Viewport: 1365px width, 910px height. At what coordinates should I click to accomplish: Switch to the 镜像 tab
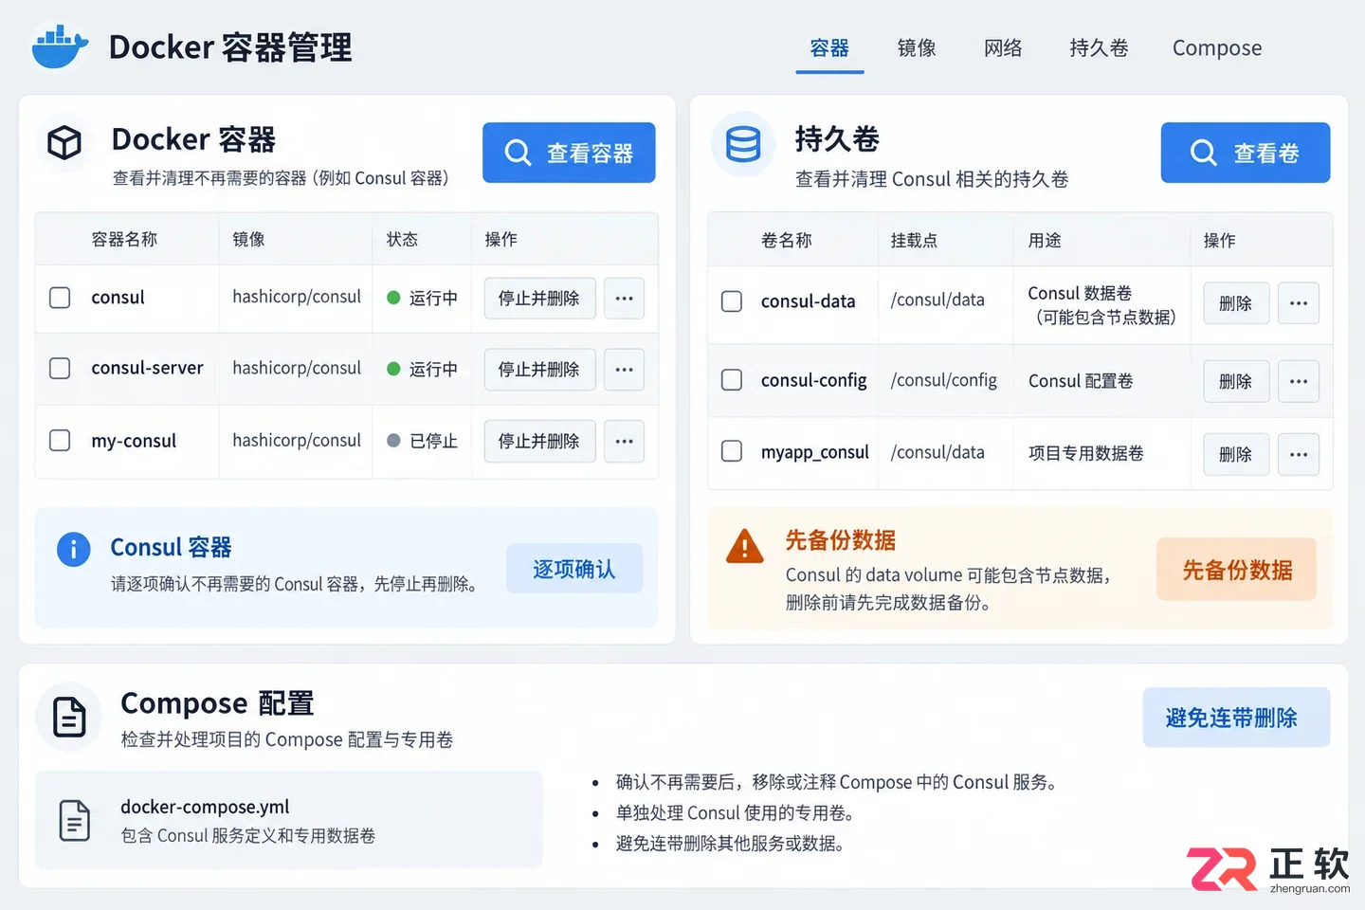click(x=917, y=48)
